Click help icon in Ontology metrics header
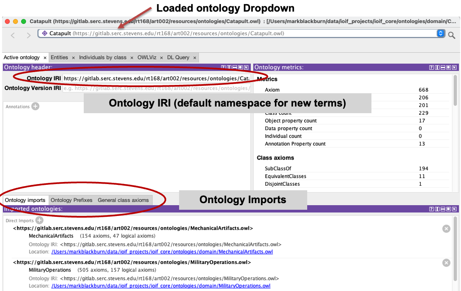This screenshot has width=461, height=291. coord(432,67)
